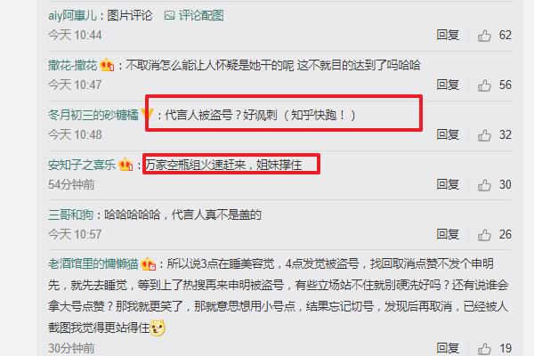
Task: Reply to the comment posted 今天 10:47
Action: [448, 85]
